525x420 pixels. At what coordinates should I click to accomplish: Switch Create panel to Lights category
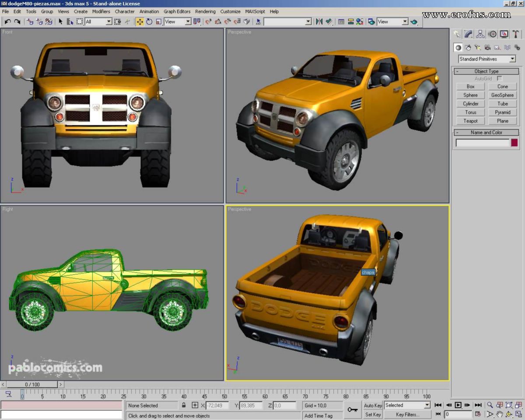tap(478, 47)
